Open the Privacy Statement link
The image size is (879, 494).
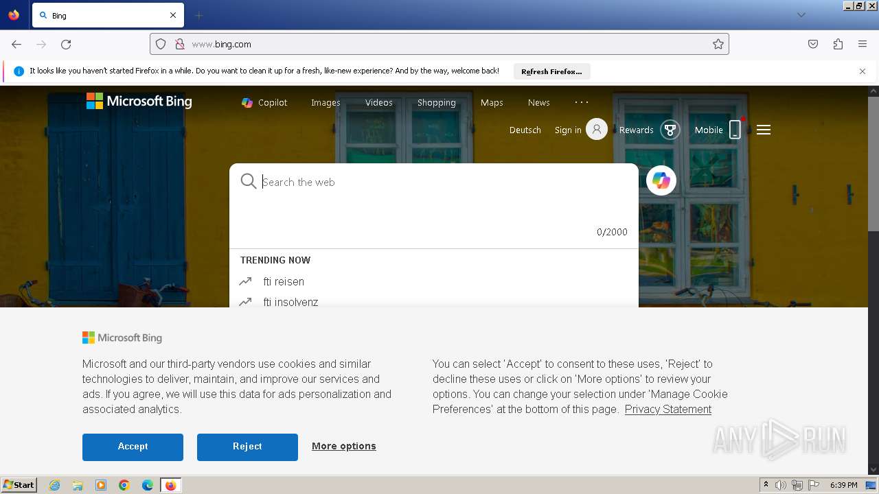point(668,409)
